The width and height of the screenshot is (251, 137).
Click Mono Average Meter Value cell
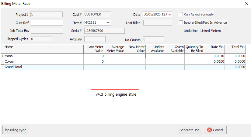pos(115,56)
